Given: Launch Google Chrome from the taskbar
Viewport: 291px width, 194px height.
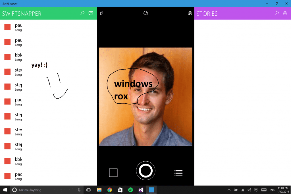Looking at the screenshot, I should pos(110,190).
